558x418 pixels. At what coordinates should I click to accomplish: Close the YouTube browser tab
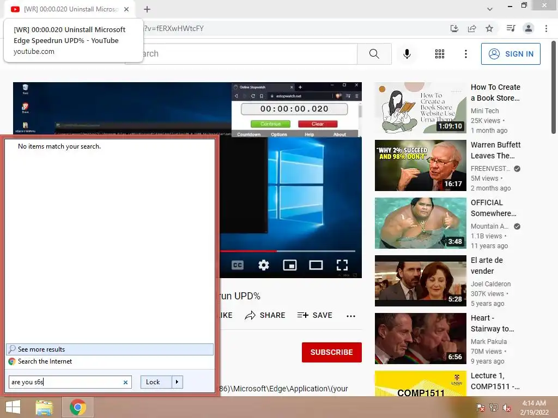pyautogui.click(x=126, y=9)
